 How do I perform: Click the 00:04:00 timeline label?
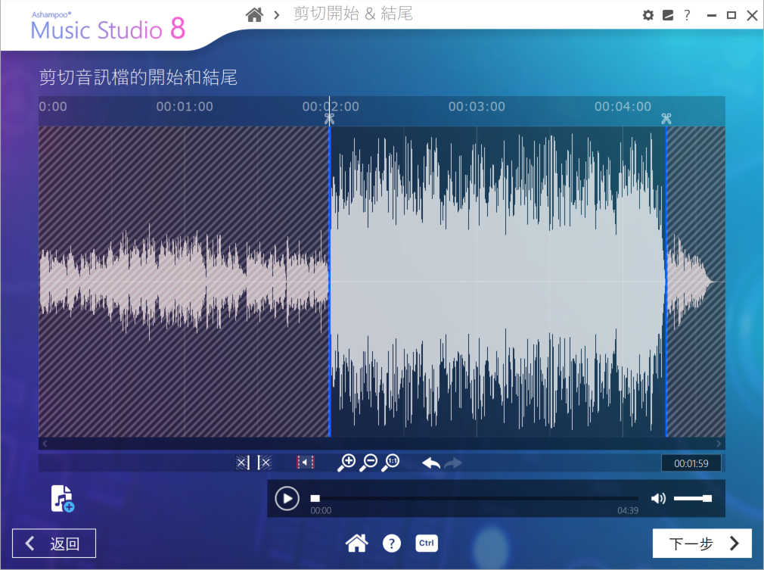click(623, 106)
